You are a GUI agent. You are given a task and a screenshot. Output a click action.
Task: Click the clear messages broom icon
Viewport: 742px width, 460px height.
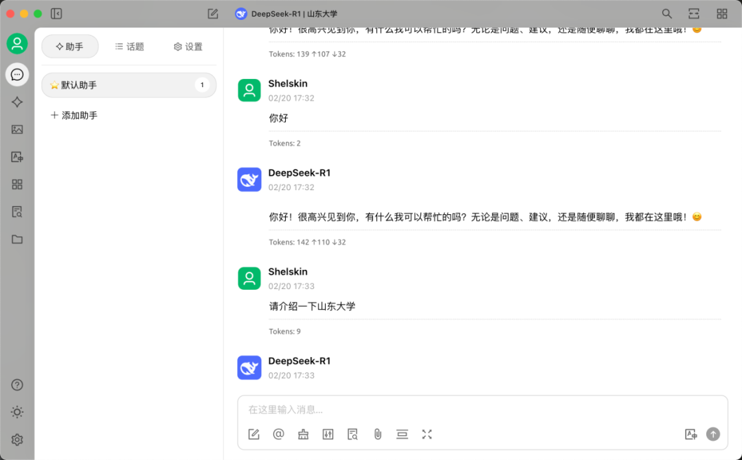click(x=303, y=434)
